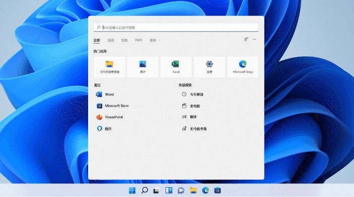Screen dimensions: 354x197
Task: Launch Microsoft Edge from the taskbar
Action: tap(205, 190)
